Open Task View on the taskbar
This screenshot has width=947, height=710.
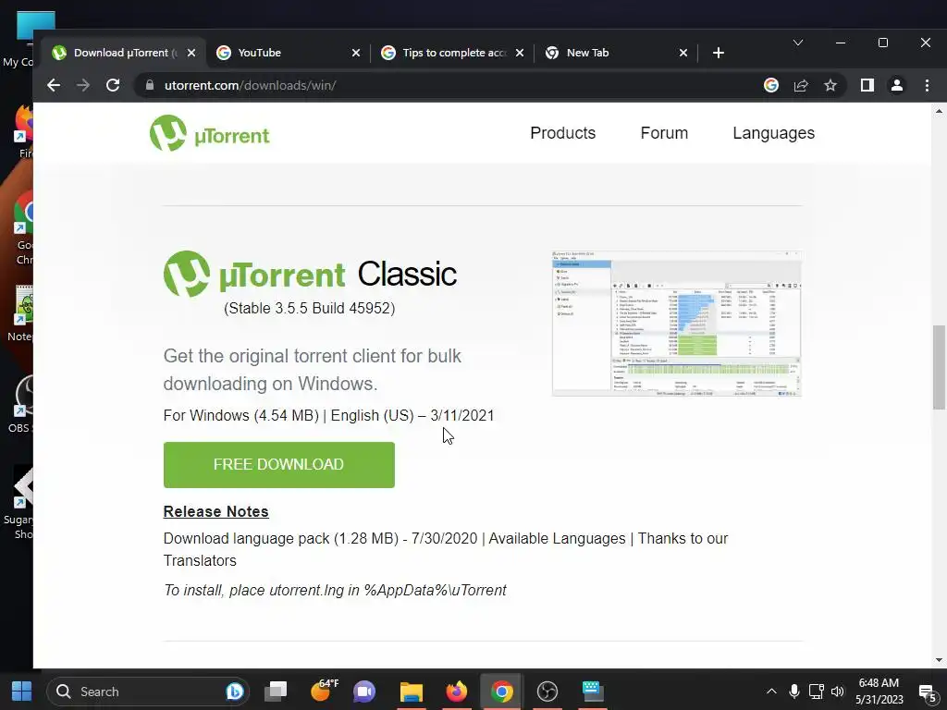click(276, 692)
